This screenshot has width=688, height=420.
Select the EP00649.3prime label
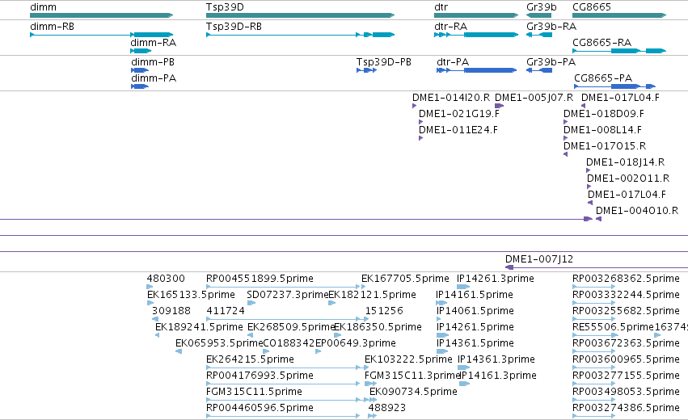point(356,343)
